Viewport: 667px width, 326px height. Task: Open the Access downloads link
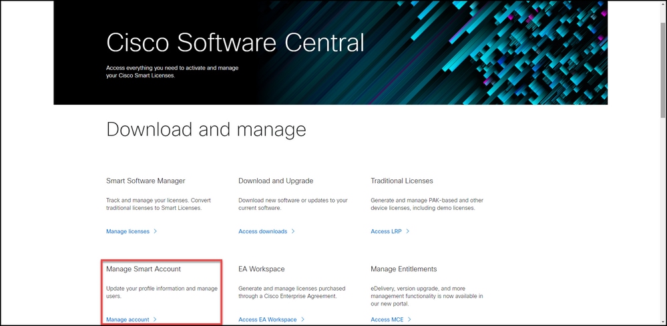coord(263,231)
